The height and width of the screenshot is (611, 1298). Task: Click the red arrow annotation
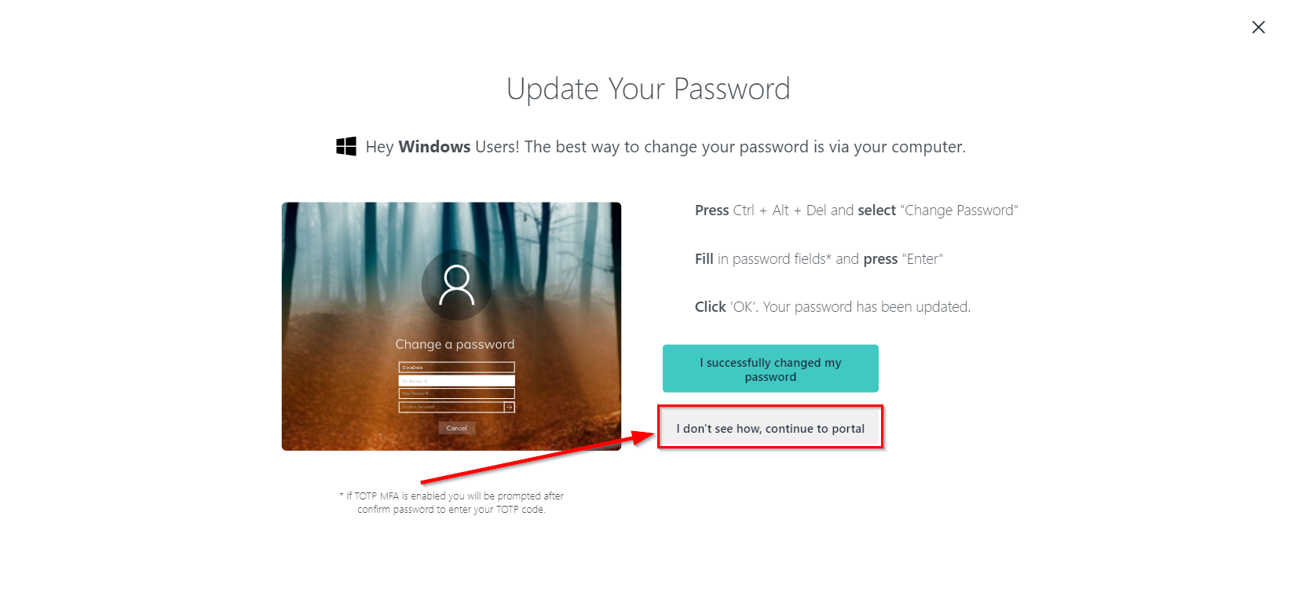click(539, 458)
